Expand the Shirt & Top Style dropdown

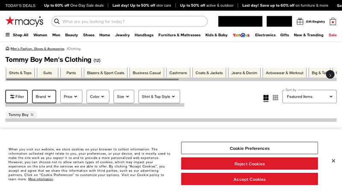159,96
